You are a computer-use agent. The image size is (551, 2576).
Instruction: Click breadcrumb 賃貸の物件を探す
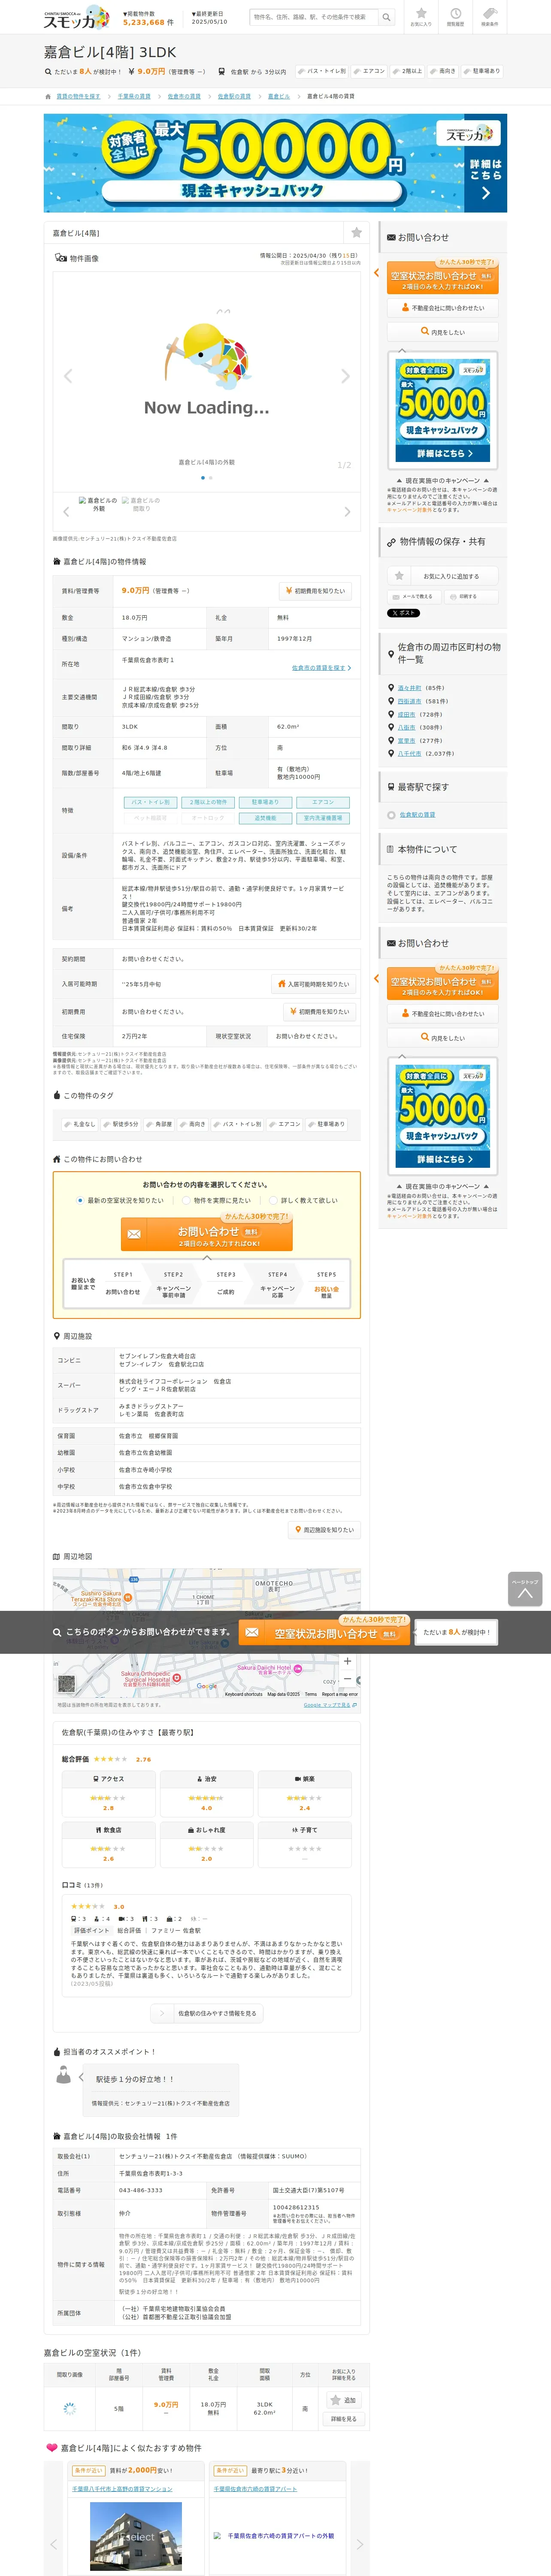click(78, 97)
